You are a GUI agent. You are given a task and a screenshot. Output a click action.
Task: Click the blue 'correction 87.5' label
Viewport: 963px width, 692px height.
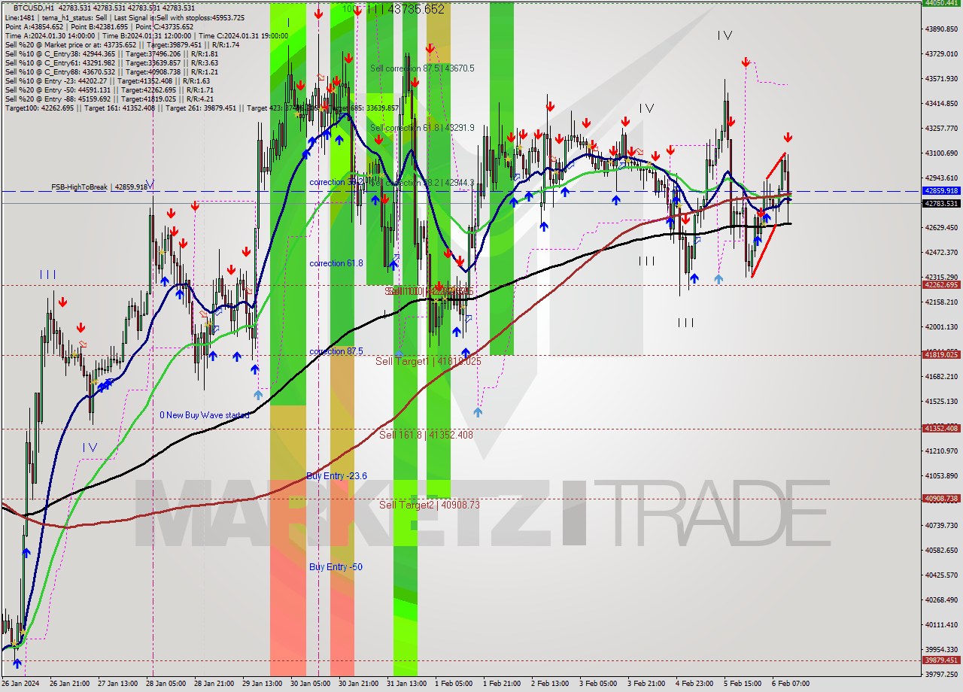(x=336, y=351)
